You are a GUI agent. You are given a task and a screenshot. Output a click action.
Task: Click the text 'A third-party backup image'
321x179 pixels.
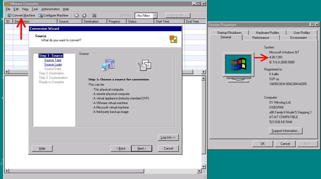tap(111, 112)
